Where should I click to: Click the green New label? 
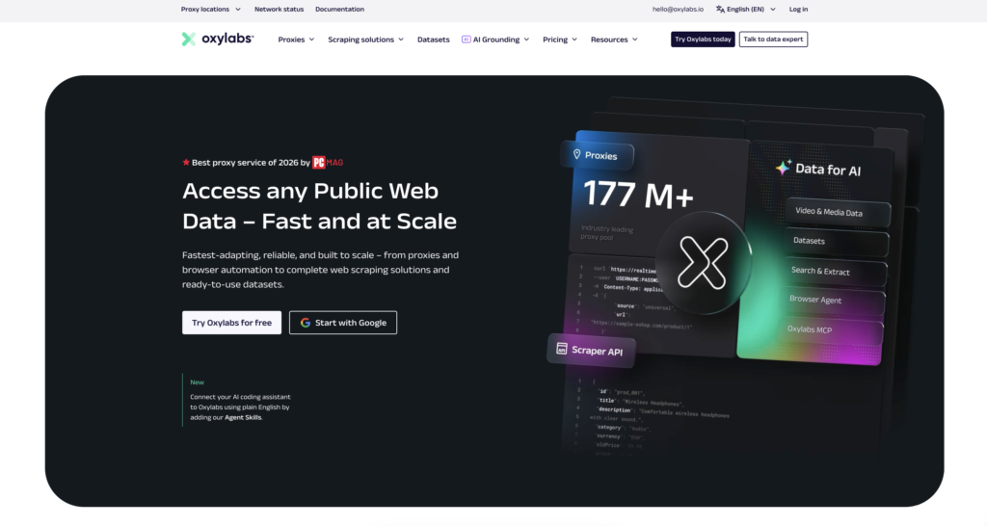[x=197, y=381]
